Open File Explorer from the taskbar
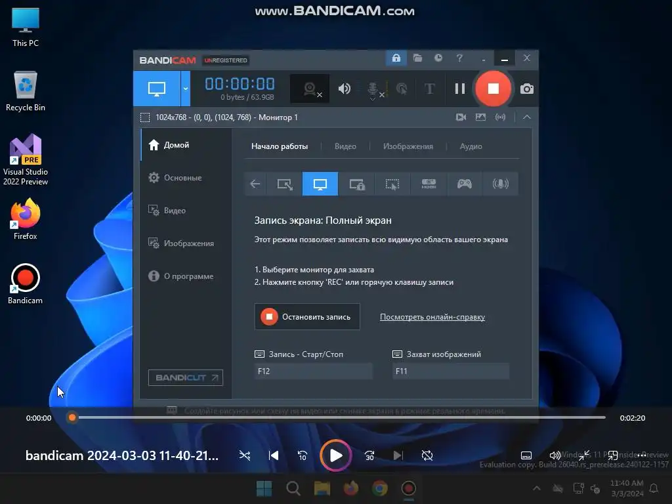The image size is (672, 504). click(322, 488)
